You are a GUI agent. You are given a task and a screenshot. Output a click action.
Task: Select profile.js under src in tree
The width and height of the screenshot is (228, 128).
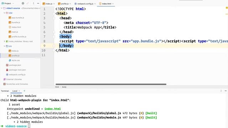(x=15, y=55)
